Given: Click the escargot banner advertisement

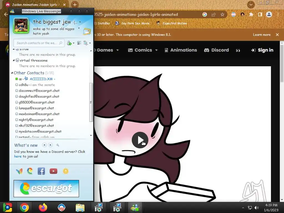Looking at the screenshot, I should pyautogui.click(x=46, y=189).
